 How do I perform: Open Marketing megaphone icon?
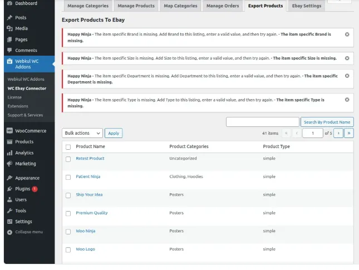pyautogui.click(x=9, y=164)
